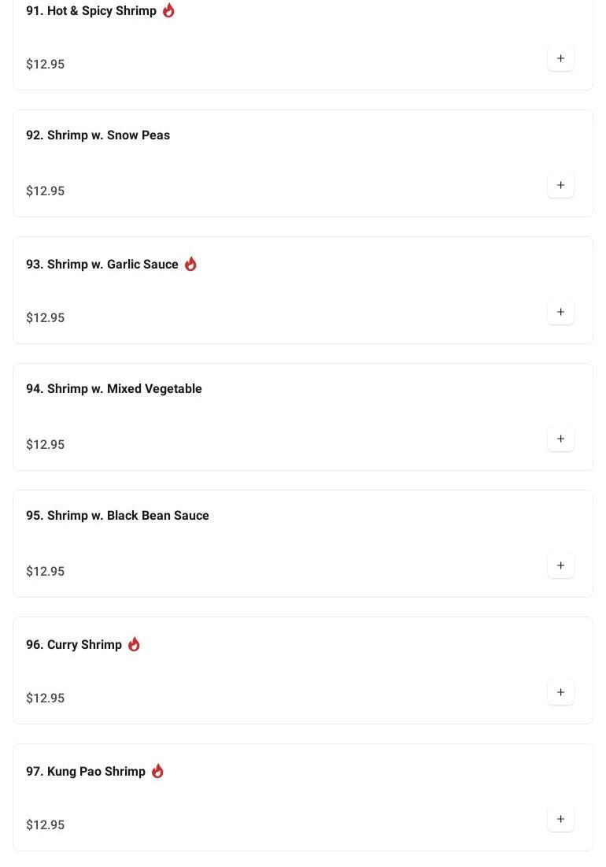Click spicy flame icon beside Hot & Spicy Shrimp
Viewport: 606px width, 867px height.
(x=168, y=10)
